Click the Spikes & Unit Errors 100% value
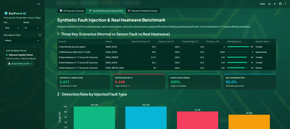This screenshot has height=129, width=290. 175,82
